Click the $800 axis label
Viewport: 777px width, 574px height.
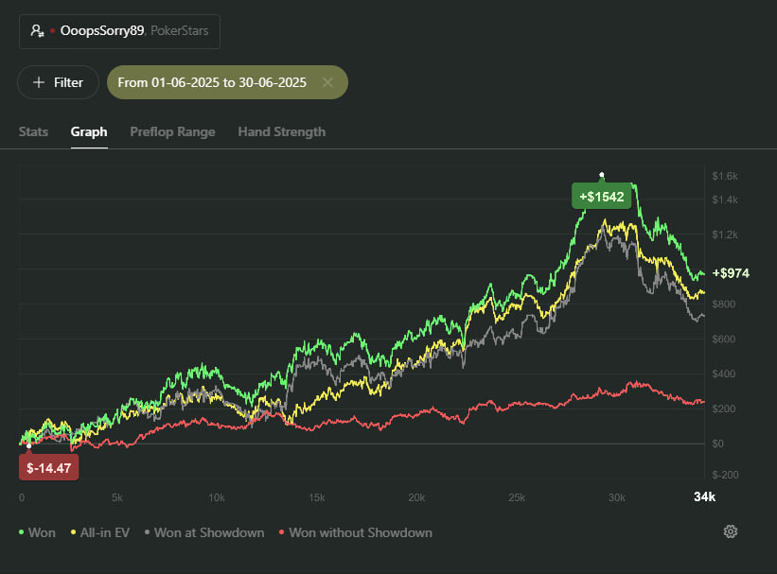pos(723,304)
